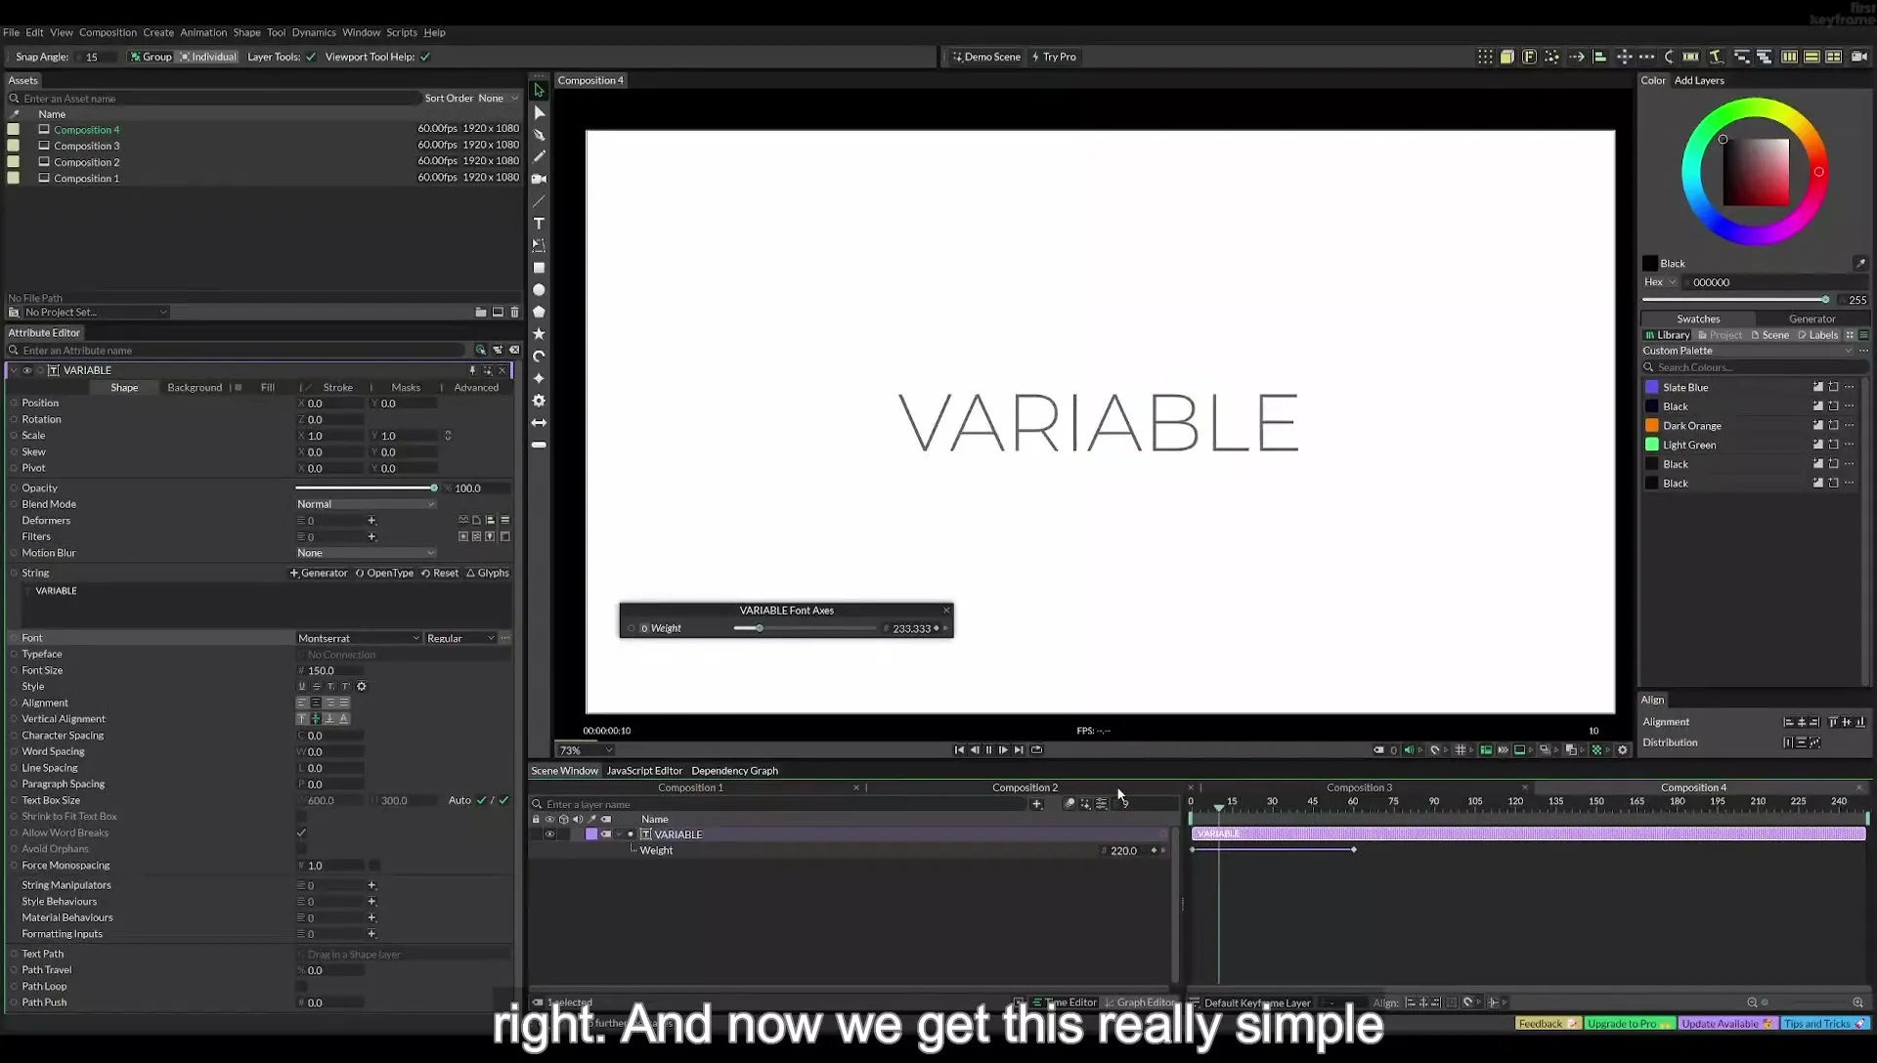Open the Composition menu
The width and height of the screenshot is (1877, 1063).
click(x=108, y=32)
